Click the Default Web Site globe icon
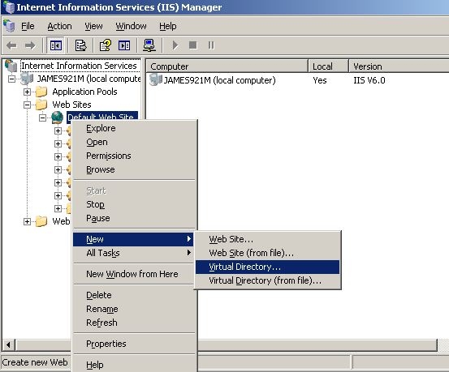Image resolution: width=449 pixels, height=372 pixels. pos(58,118)
